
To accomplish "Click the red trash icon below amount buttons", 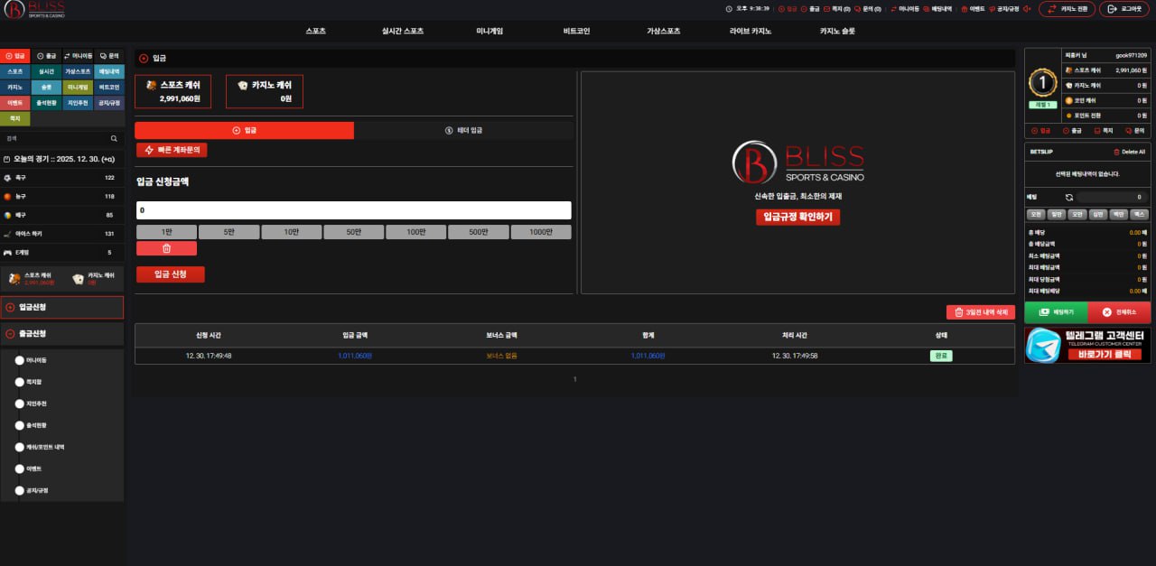I will [166, 248].
